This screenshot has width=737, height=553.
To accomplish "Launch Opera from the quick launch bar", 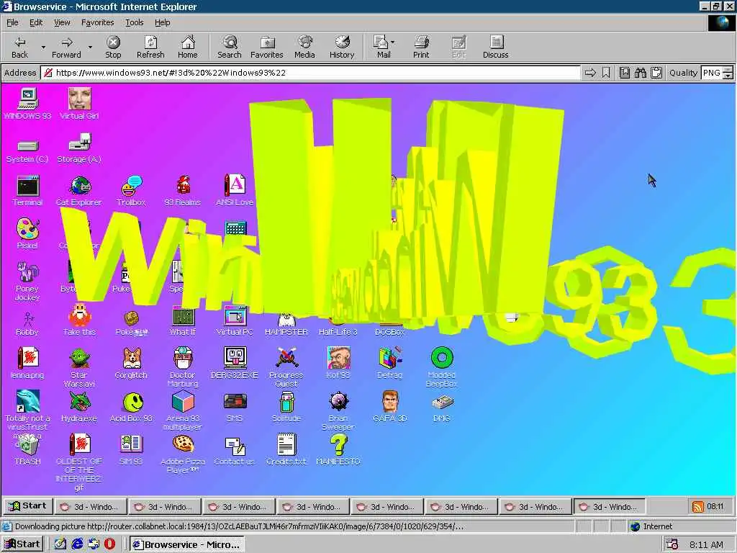I will coord(109,544).
